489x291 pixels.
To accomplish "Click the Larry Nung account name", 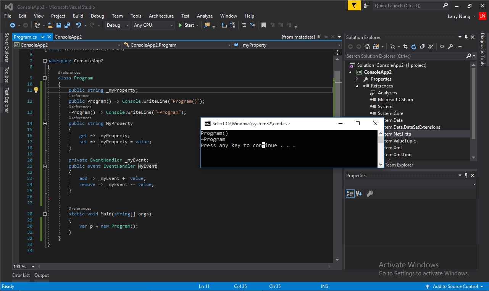I will (x=460, y=16).
